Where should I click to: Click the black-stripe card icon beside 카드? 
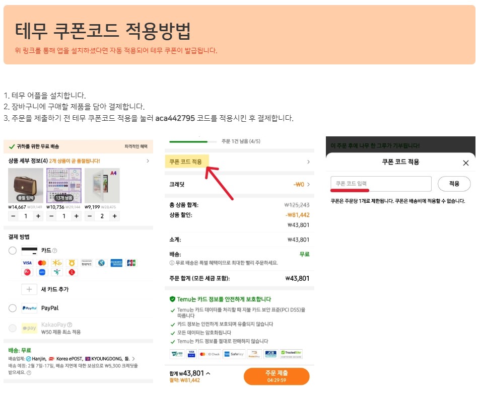pyautogui.click(x=29, y=251)
